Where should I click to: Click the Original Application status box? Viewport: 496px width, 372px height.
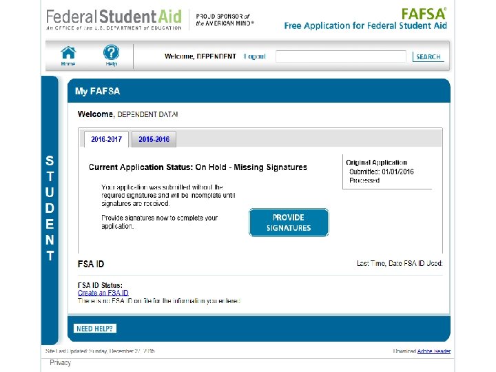[x=389, y=171]
